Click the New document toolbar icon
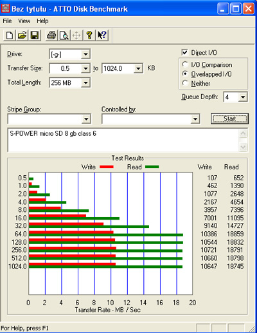The width and height of the screenshot is (257, 333). (10, 35)
